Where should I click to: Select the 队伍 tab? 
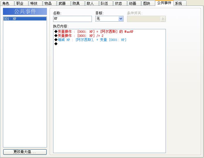click(106, 3)
